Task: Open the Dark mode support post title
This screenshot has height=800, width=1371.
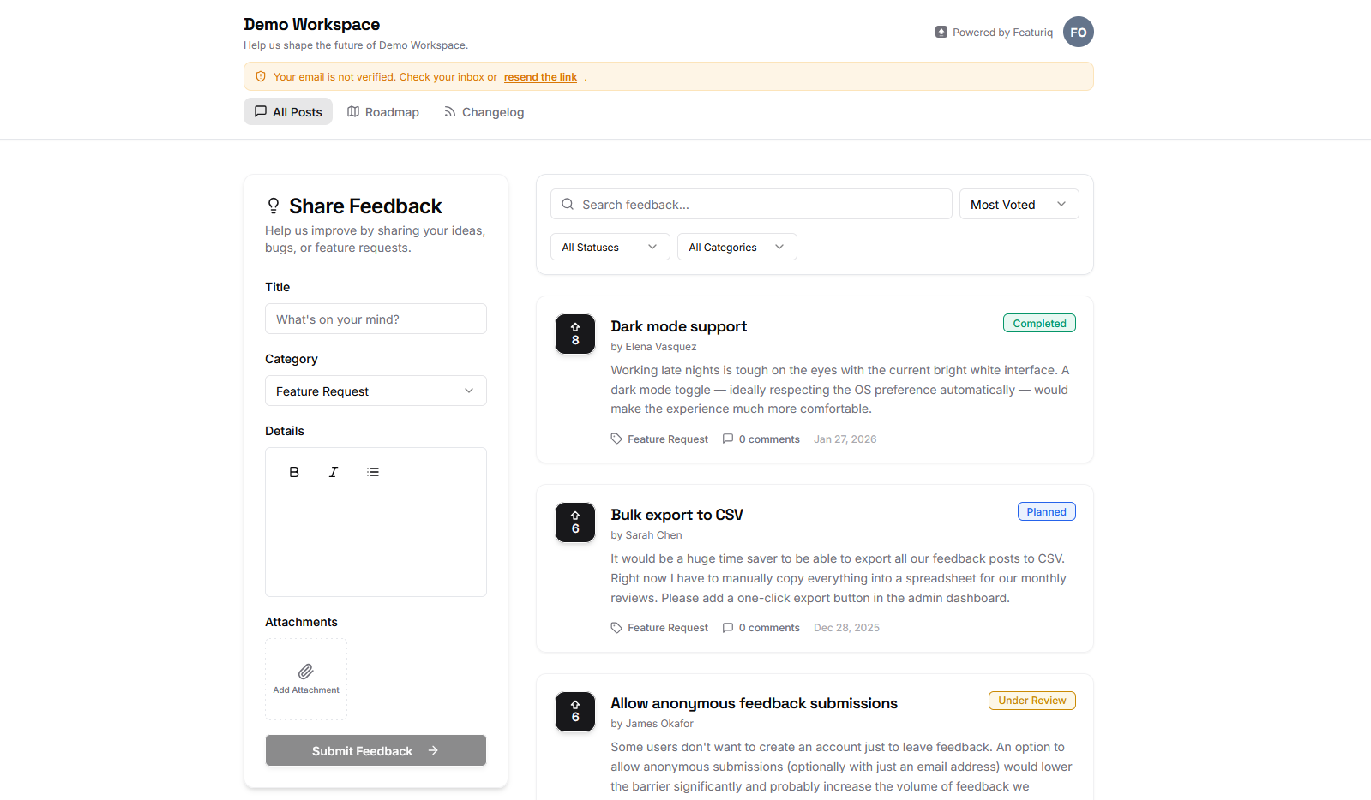Action: click(678, 326)
